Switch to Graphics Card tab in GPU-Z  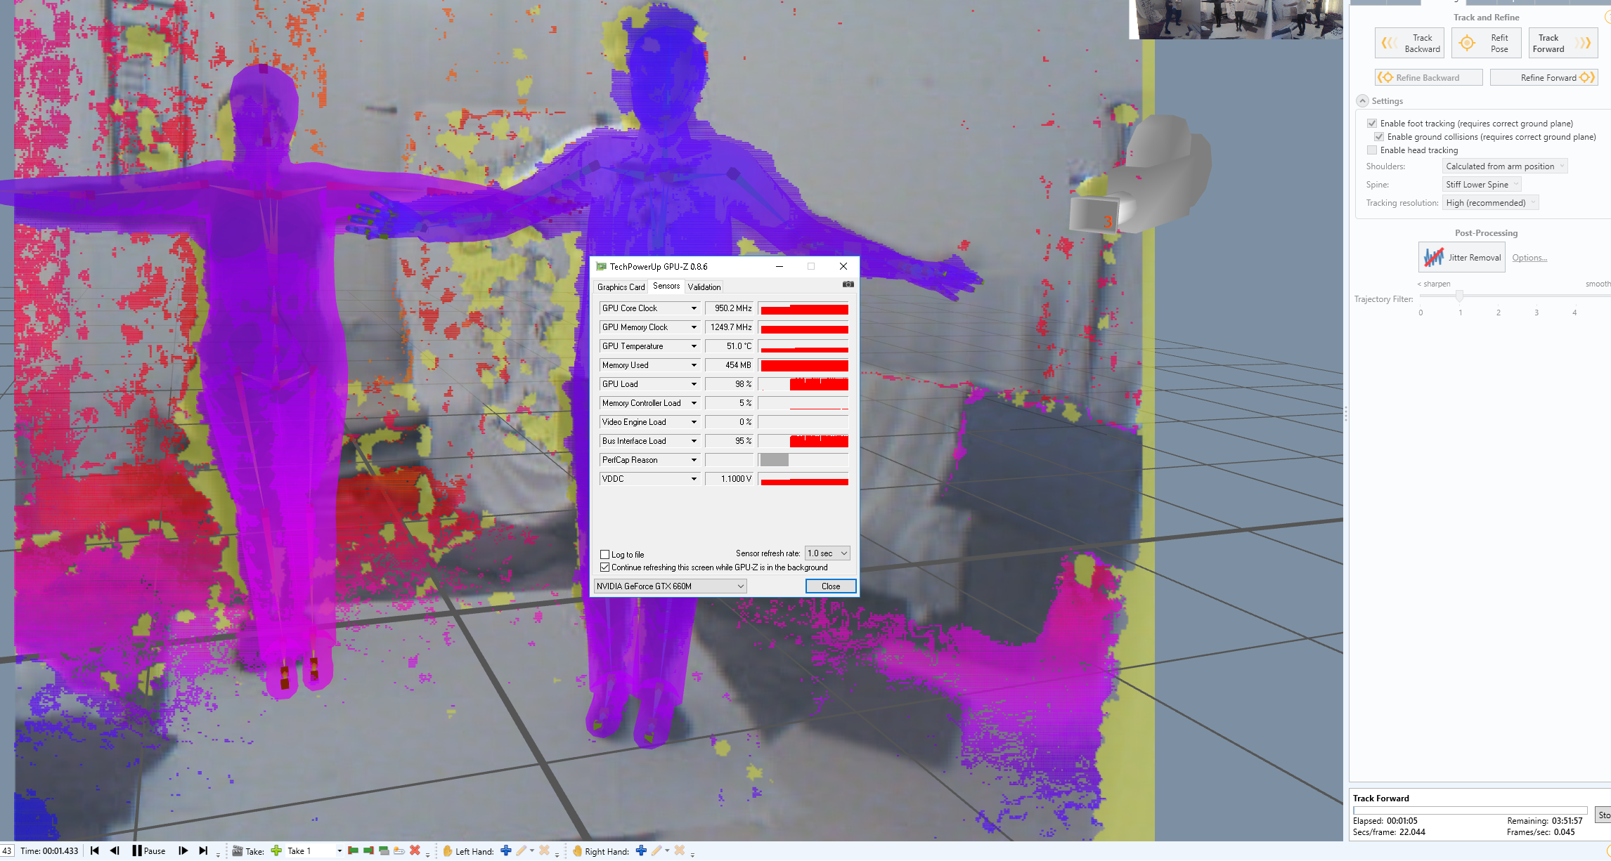[x=621, y=287]
